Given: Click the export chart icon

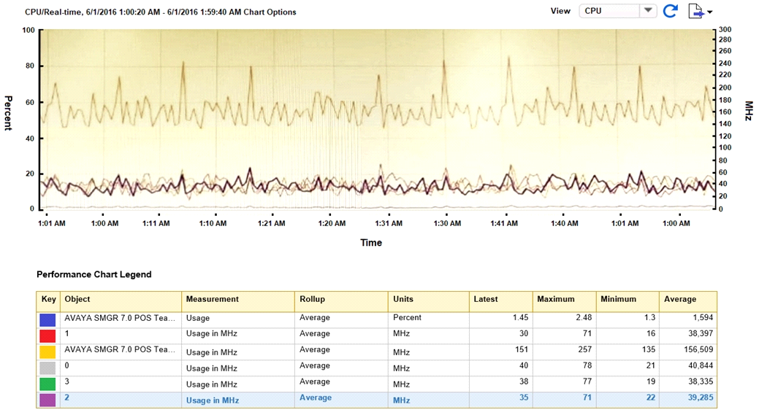Looking at the screenshot, I should [695, 11].
